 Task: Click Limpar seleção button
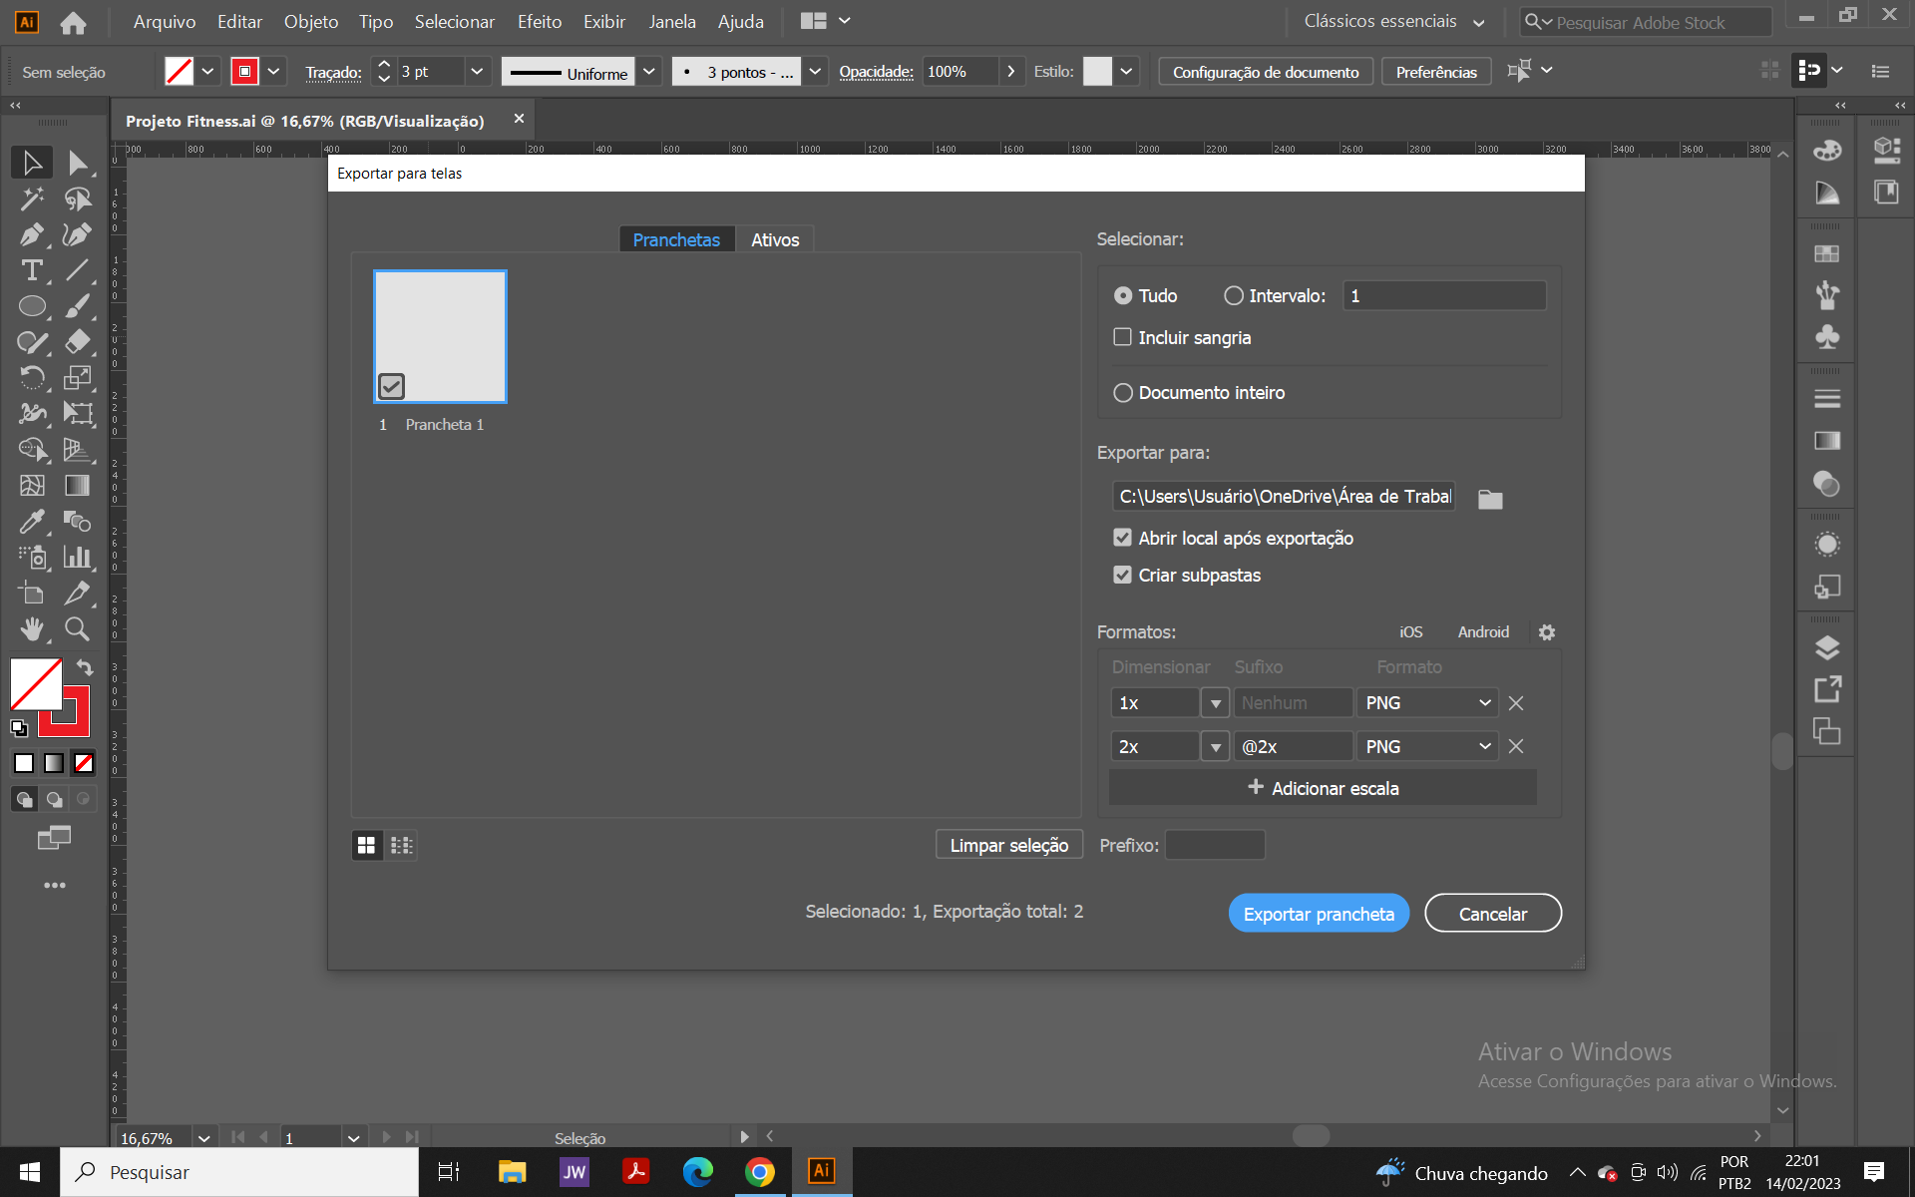(x=1009, y=846)
